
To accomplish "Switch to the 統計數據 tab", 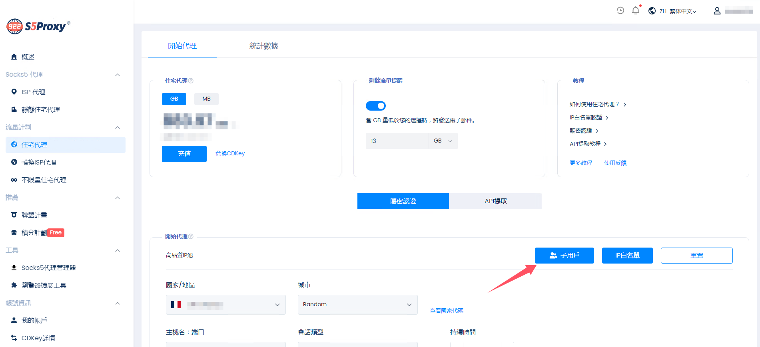I will tap(264, 46).
